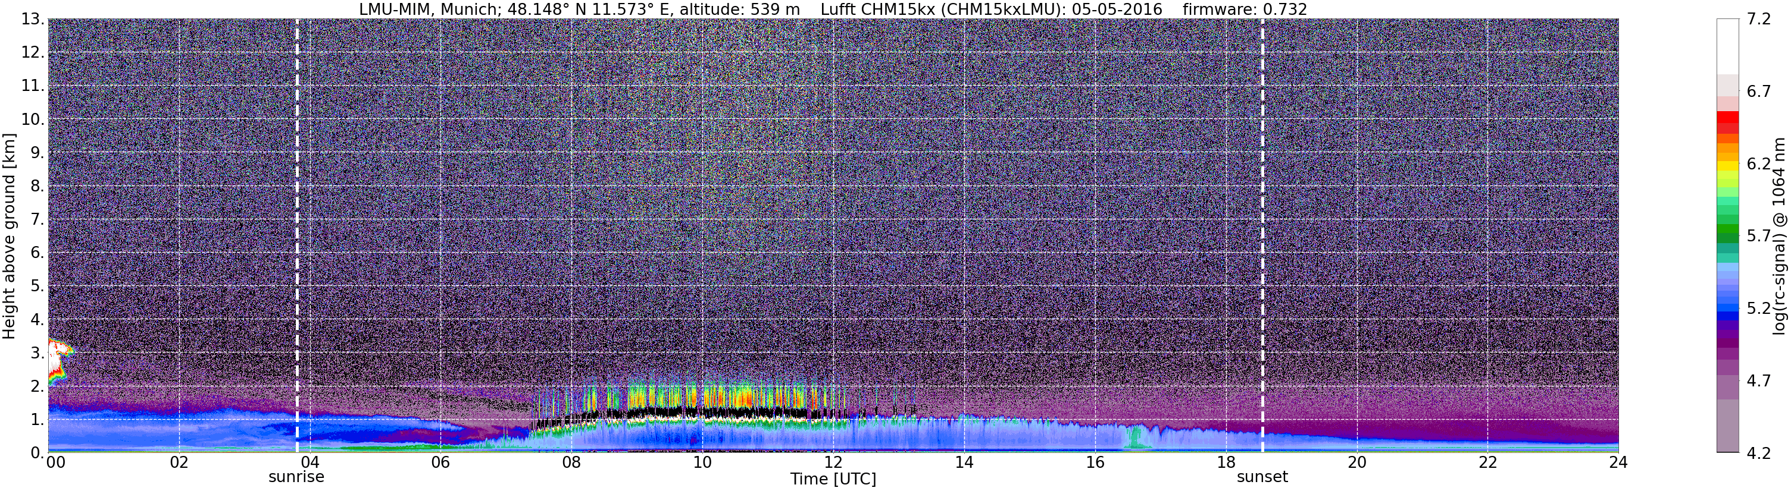Click the 10. tick label on the height axis

(x=33, y=119)
